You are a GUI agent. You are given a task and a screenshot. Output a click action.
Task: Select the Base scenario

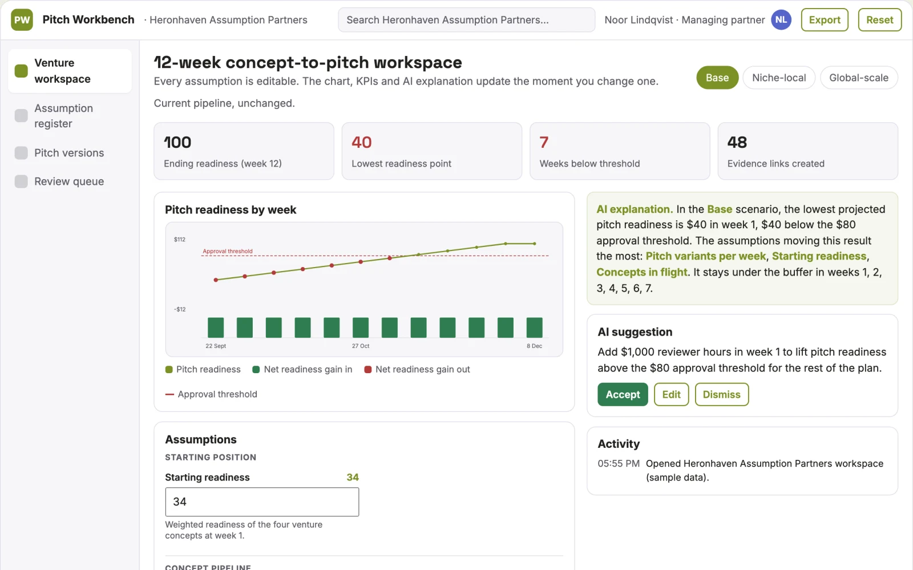[x=717, y=78]
